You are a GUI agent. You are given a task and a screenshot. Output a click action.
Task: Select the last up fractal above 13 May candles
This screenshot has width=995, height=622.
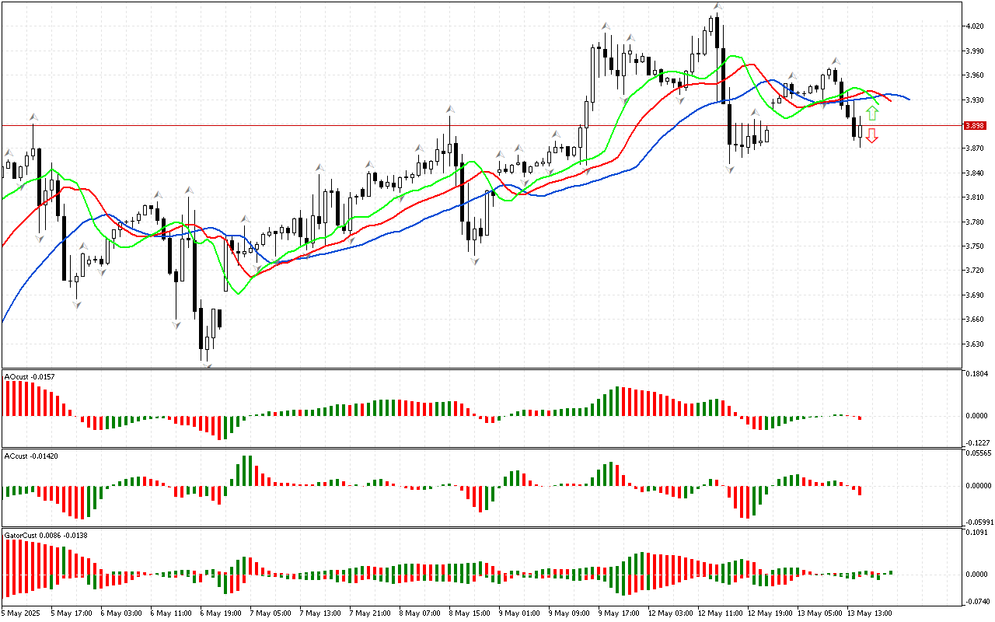[836, 60]
